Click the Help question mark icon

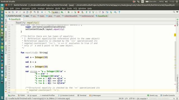click(x=119, y=12)
